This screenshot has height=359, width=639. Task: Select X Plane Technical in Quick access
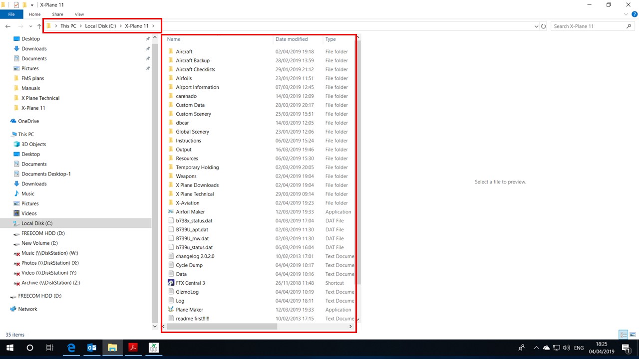click(40, 98)
